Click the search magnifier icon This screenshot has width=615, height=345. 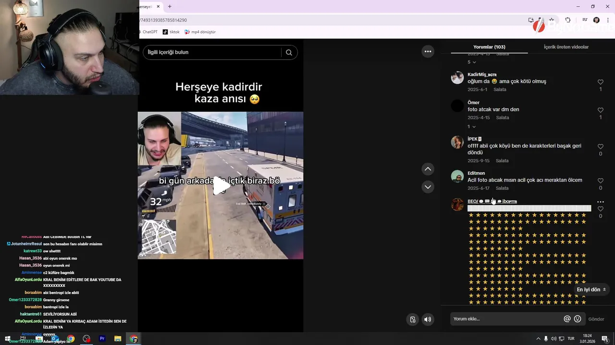[289, 52]
